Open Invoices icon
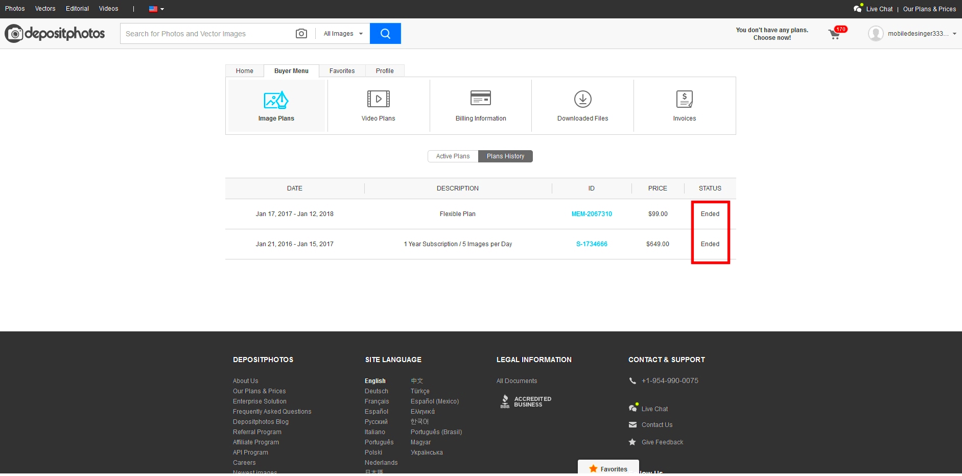The height and width of the screenshot is (476, 962). (x=685, y=99)
